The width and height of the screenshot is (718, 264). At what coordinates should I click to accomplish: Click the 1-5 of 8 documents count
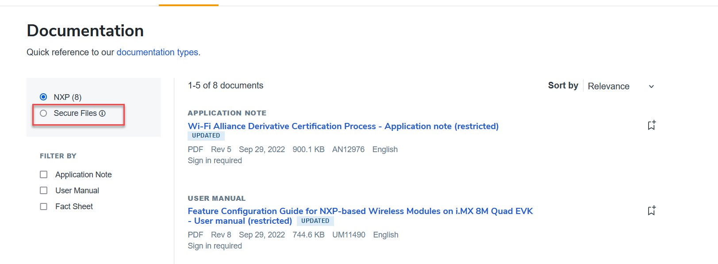[225, 85]
